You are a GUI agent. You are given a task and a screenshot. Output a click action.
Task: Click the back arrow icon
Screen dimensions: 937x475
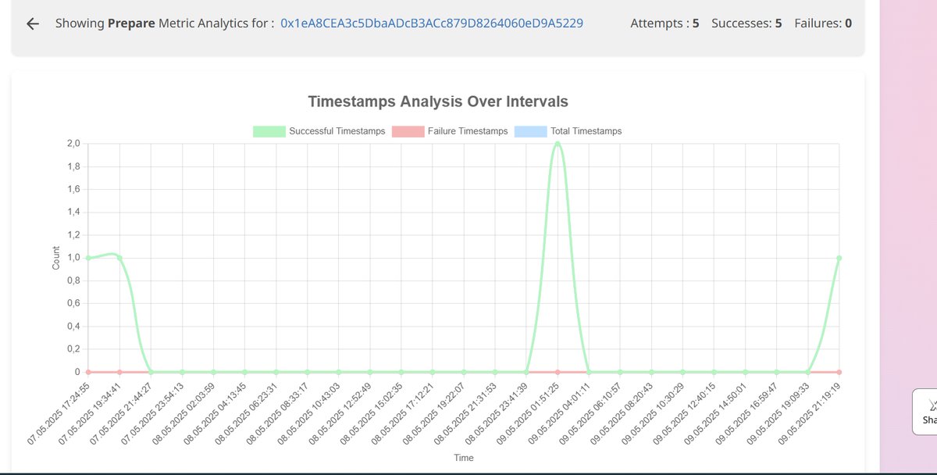32,23
